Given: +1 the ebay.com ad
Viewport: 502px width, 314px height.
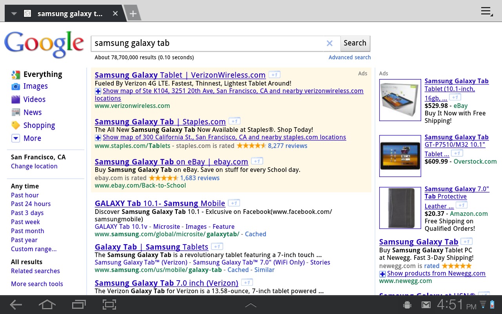Looking at the screenshot, I should [x=257, y=161].
